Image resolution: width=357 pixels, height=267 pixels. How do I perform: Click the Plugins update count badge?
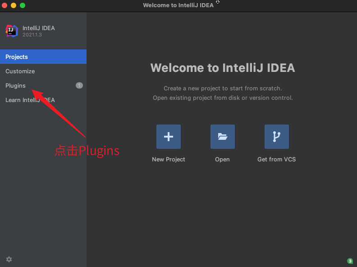(x=79, y=85)
